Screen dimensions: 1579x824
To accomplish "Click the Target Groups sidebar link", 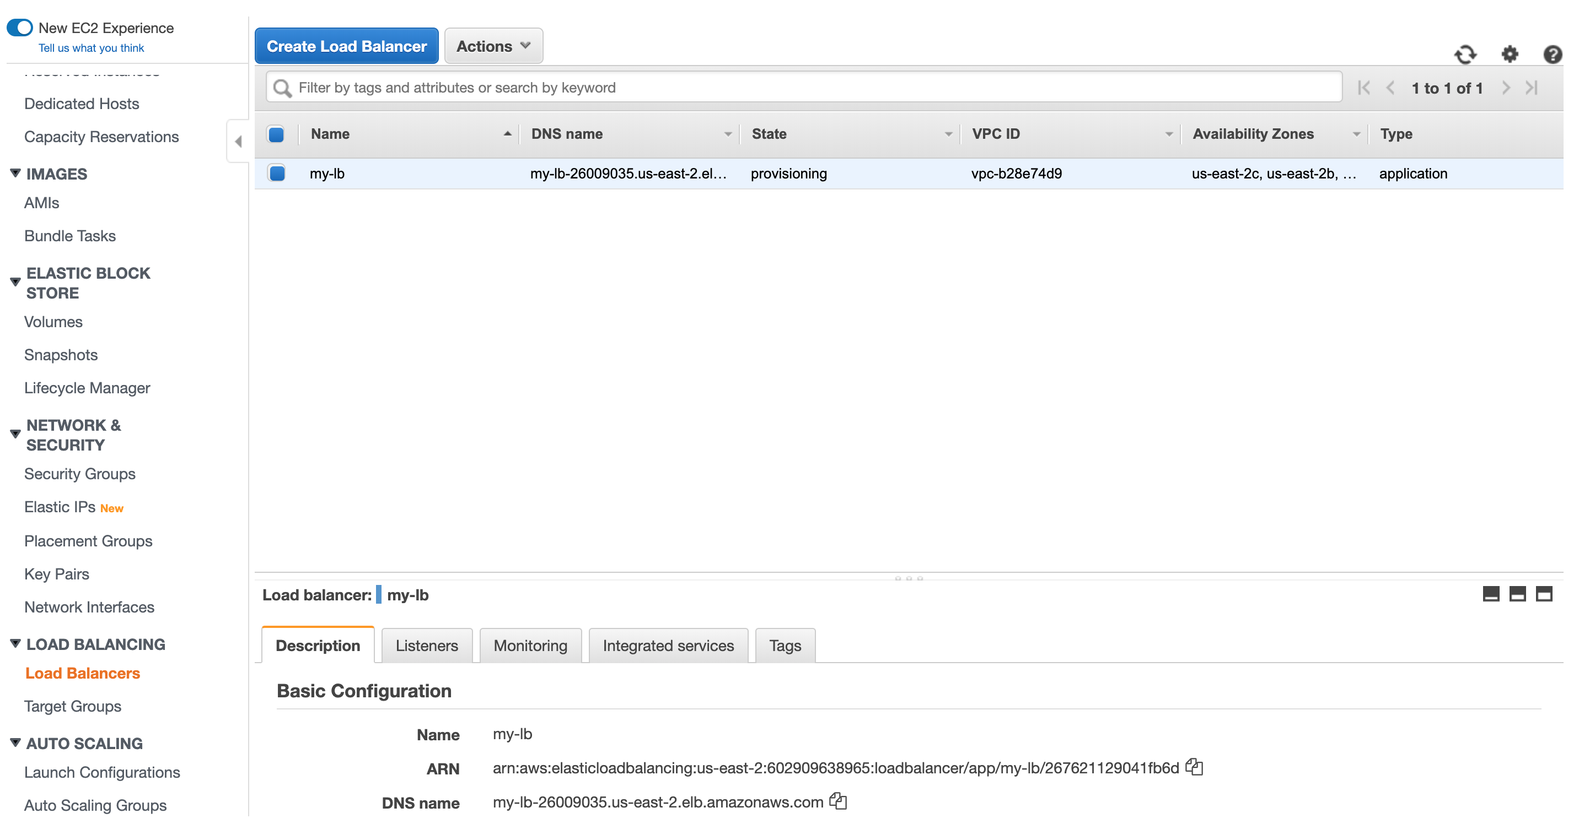I will [x=73, y=706].
